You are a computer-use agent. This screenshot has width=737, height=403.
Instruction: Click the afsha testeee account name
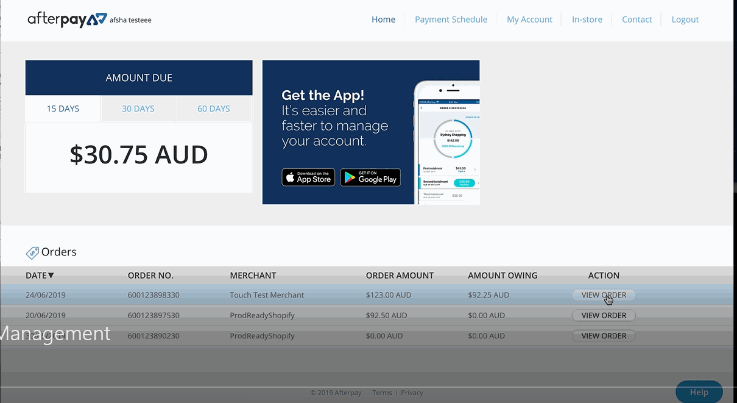coord(130,20)
